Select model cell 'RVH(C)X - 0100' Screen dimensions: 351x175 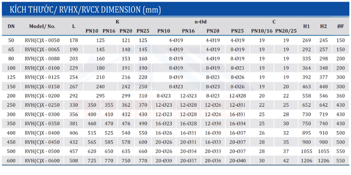click(x=42, y=68)
